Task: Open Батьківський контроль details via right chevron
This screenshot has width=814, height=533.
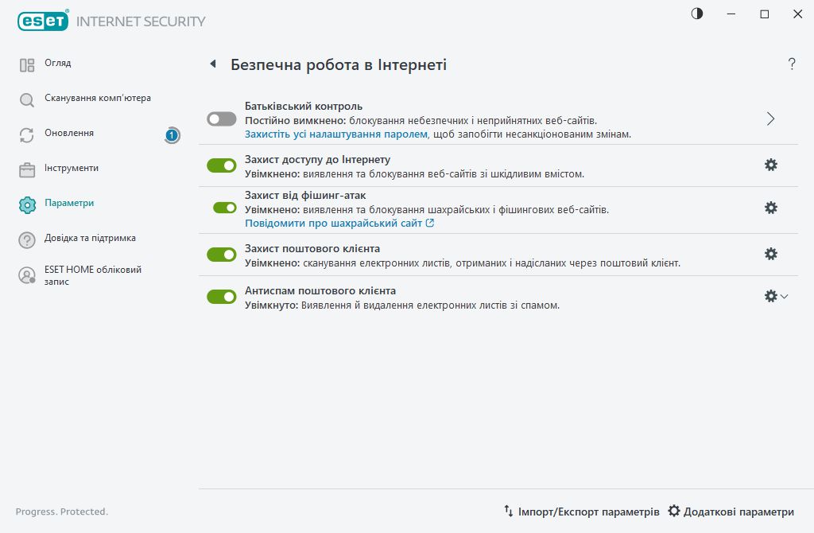Action: pos(769,118)
